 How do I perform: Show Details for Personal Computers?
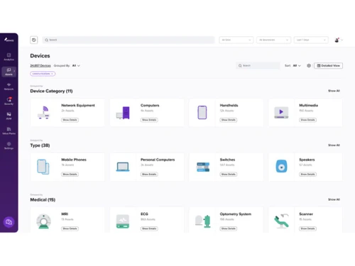tap(149, 174)
